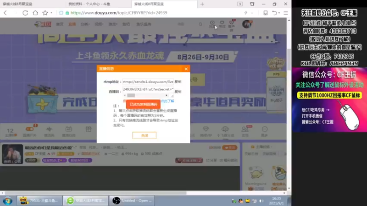Reload the page with the refresh icon
367x206 pixels.
point(25,13)
